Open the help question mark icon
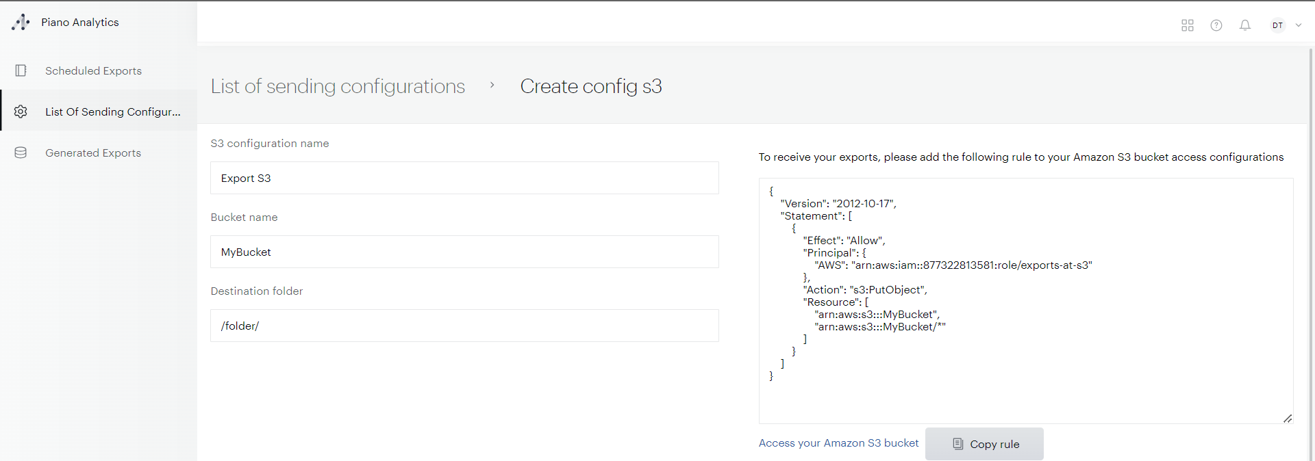The width and height of the screenshot is (1315, 461). tap(1216, 25)
